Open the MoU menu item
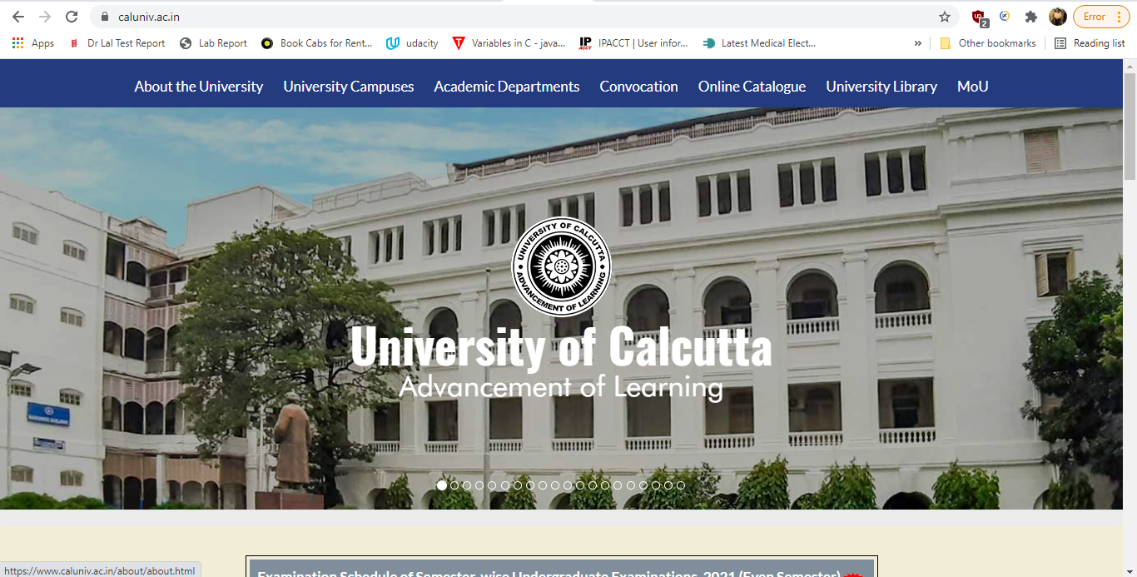The width and height of the screenshot is (1137, 577). coord(973,87)
